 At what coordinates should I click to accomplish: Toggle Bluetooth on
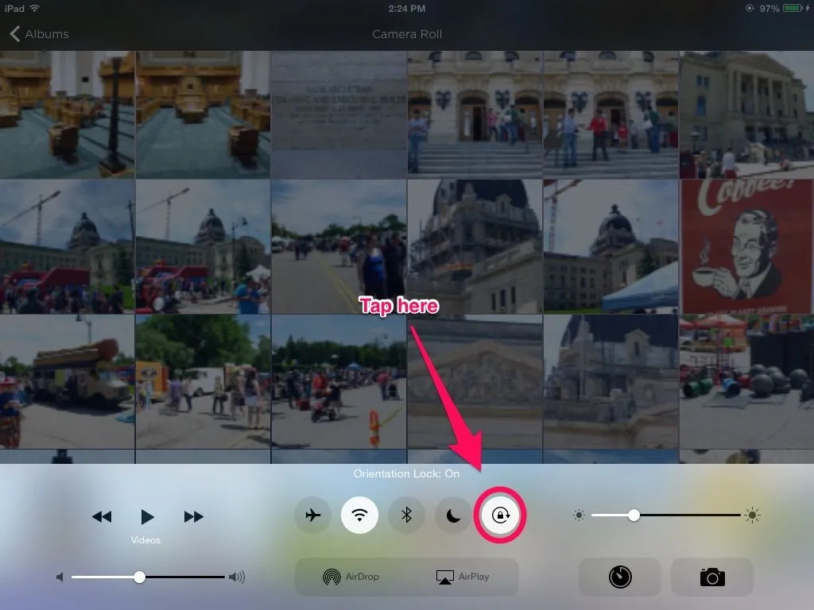[406, 515]
